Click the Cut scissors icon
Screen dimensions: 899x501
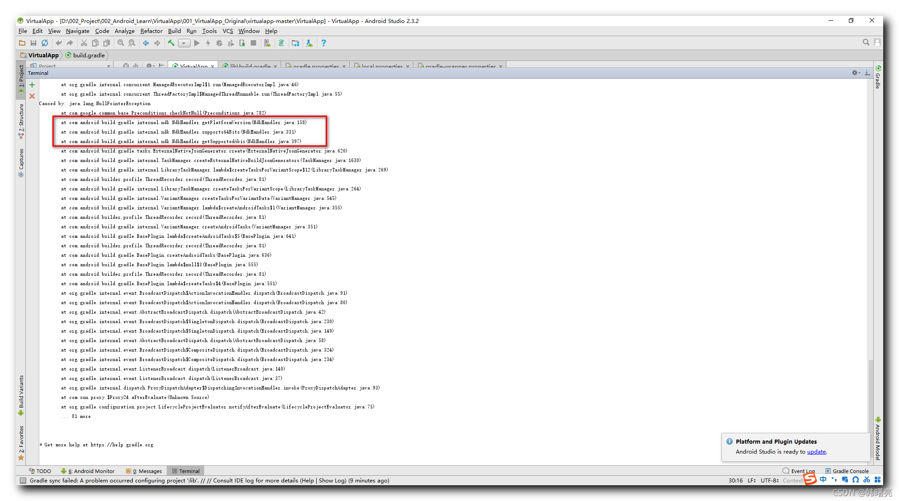(84, 43)
